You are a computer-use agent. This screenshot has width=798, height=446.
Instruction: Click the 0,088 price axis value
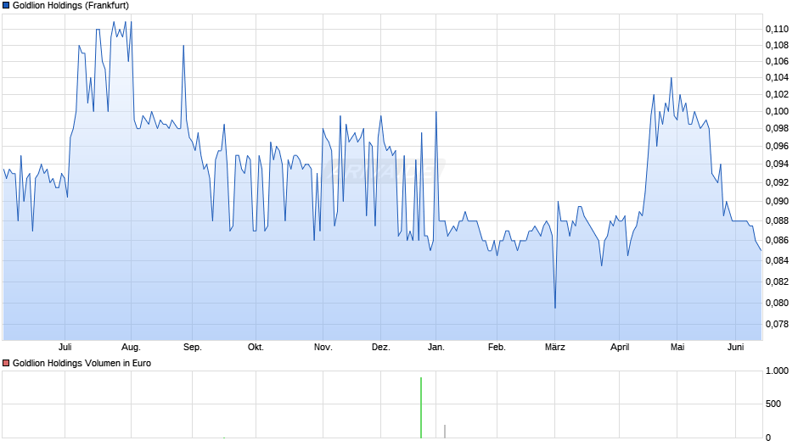[x=777, y=220]
